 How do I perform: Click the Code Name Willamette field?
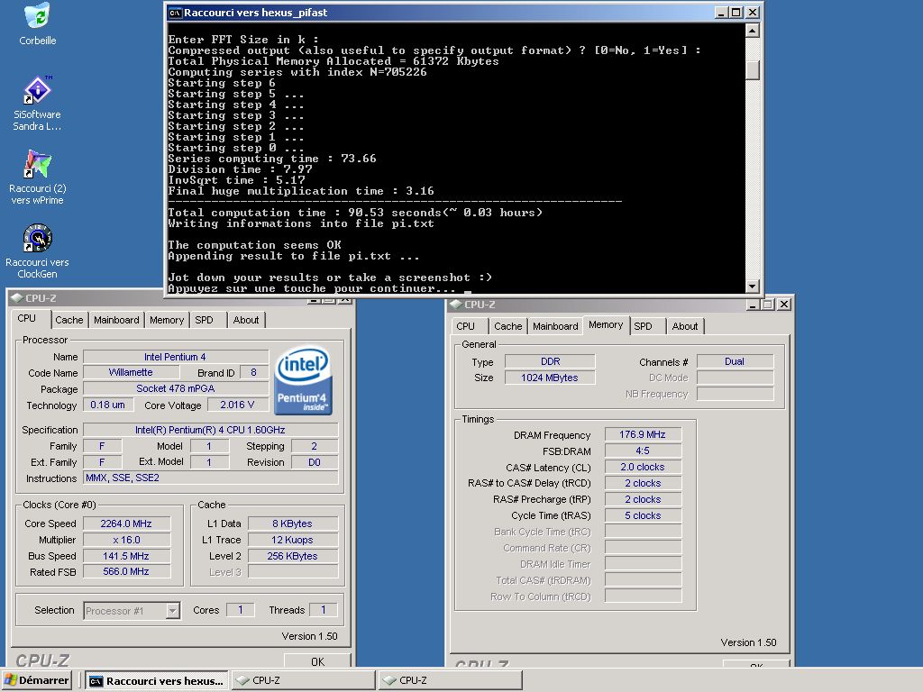[131, 372]
